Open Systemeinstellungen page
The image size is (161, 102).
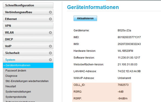tap(18, 92)
